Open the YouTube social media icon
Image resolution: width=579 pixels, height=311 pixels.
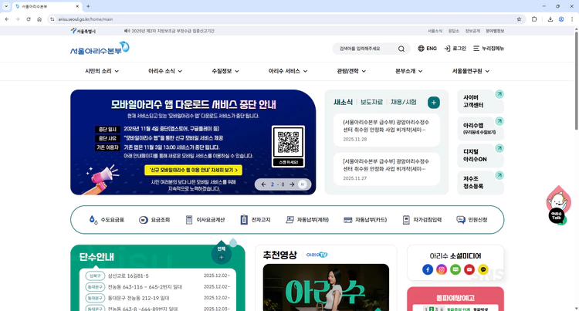coord(469,269)
